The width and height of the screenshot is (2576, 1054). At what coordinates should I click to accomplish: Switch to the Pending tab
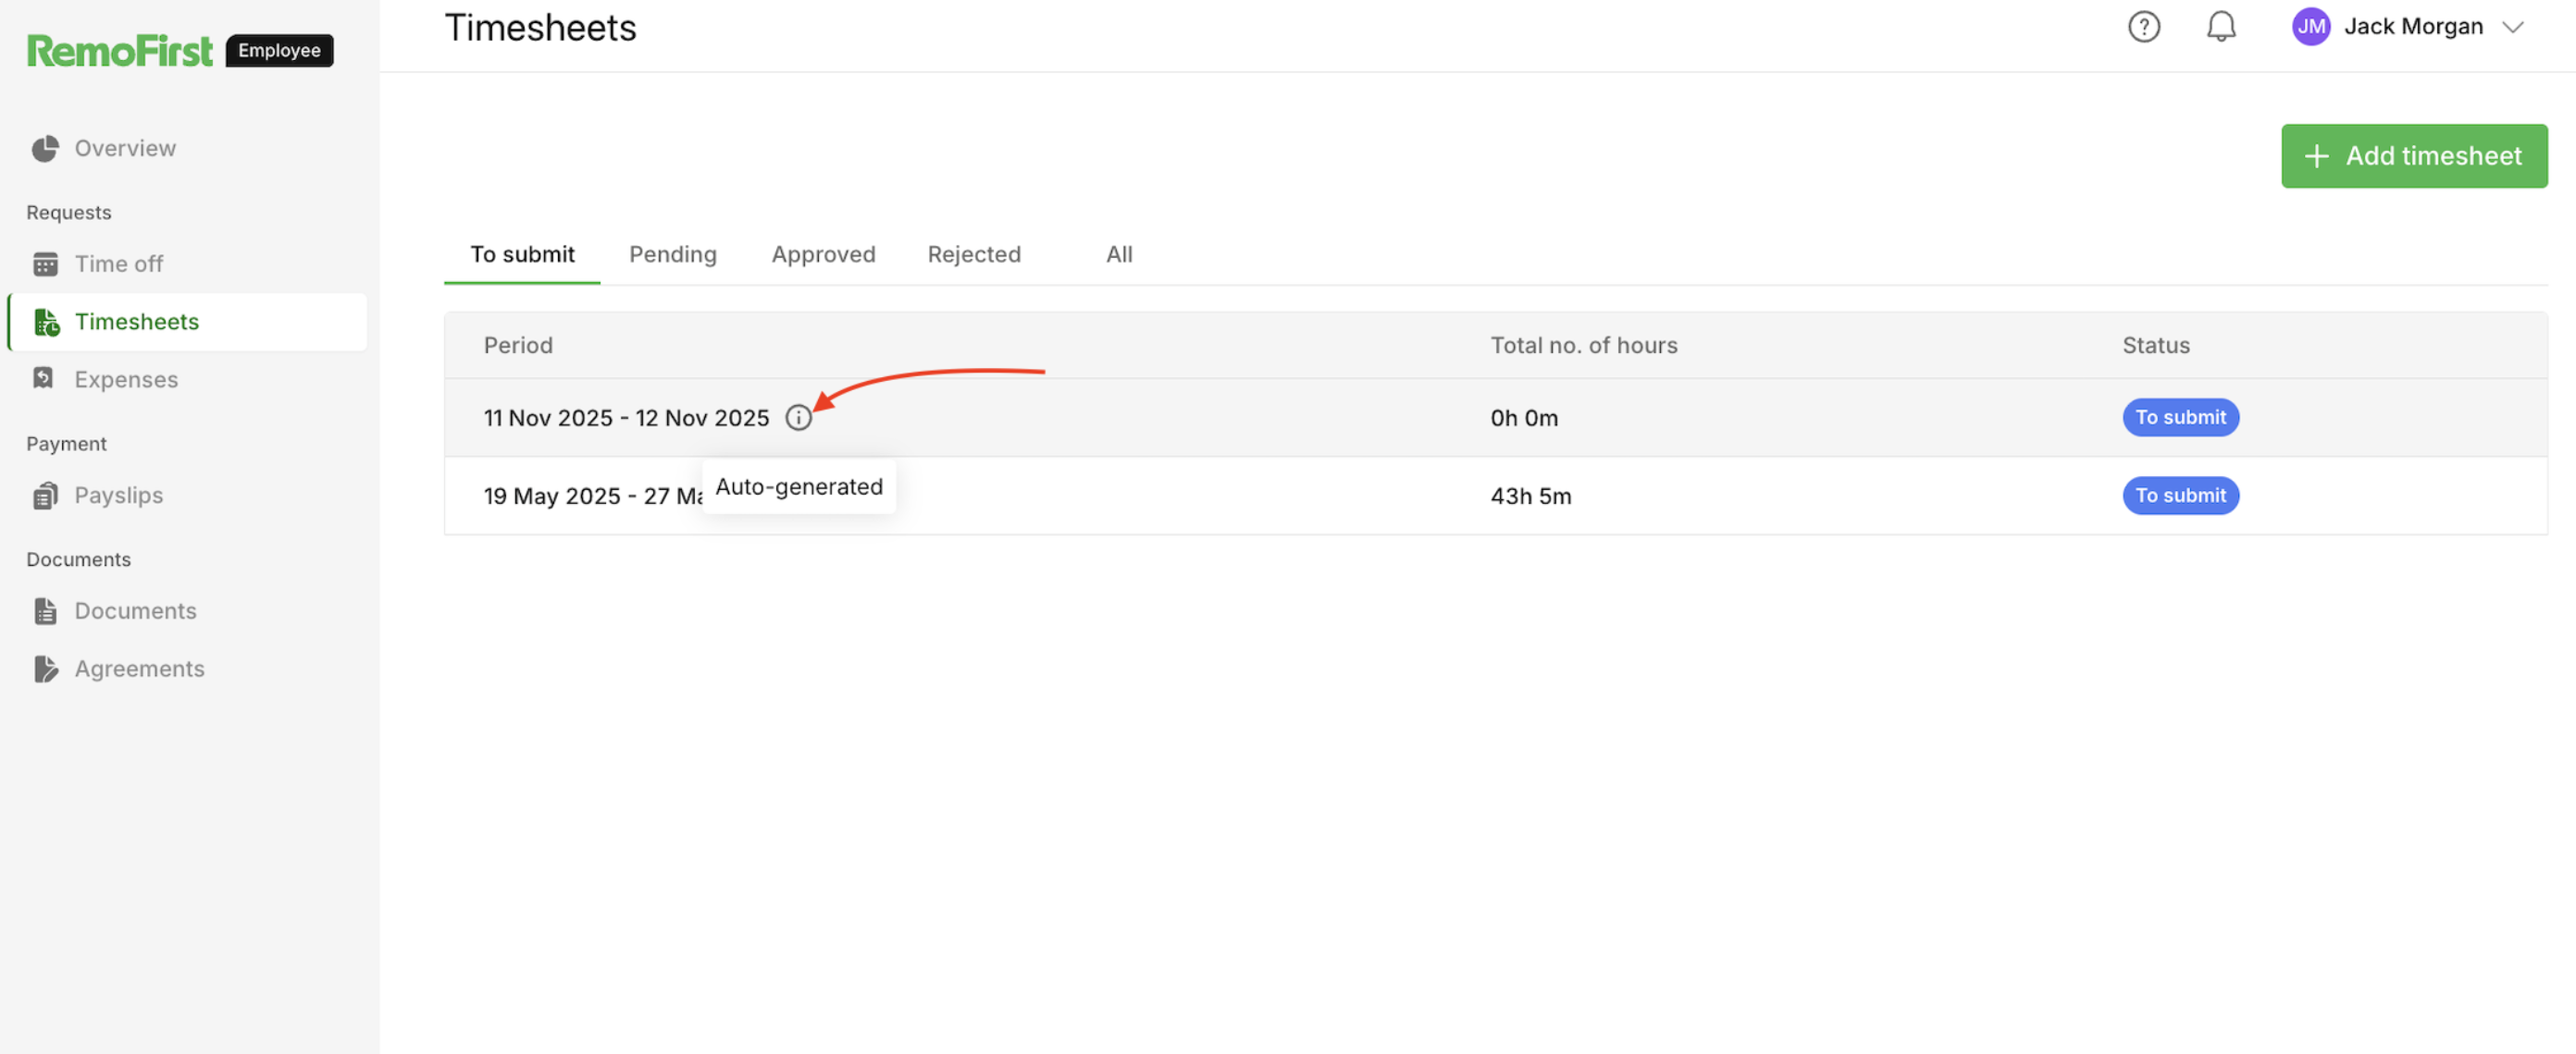pos(672,255)
